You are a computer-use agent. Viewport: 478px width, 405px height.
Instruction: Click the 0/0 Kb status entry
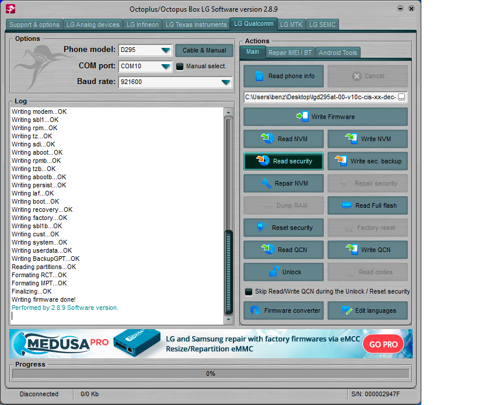click(90, 394)
